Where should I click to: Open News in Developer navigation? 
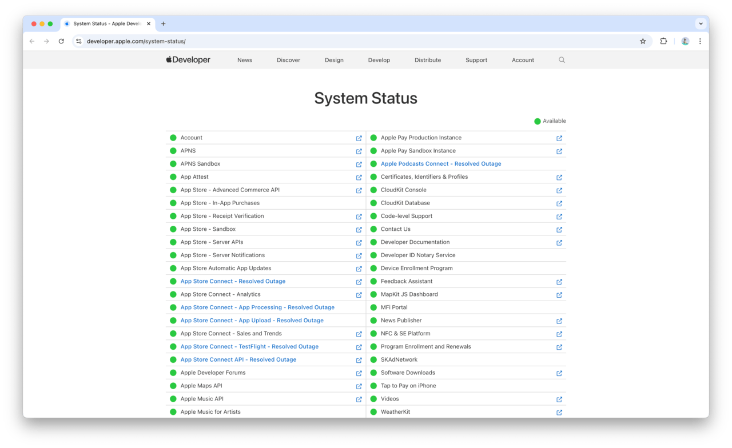coord(245,60)
